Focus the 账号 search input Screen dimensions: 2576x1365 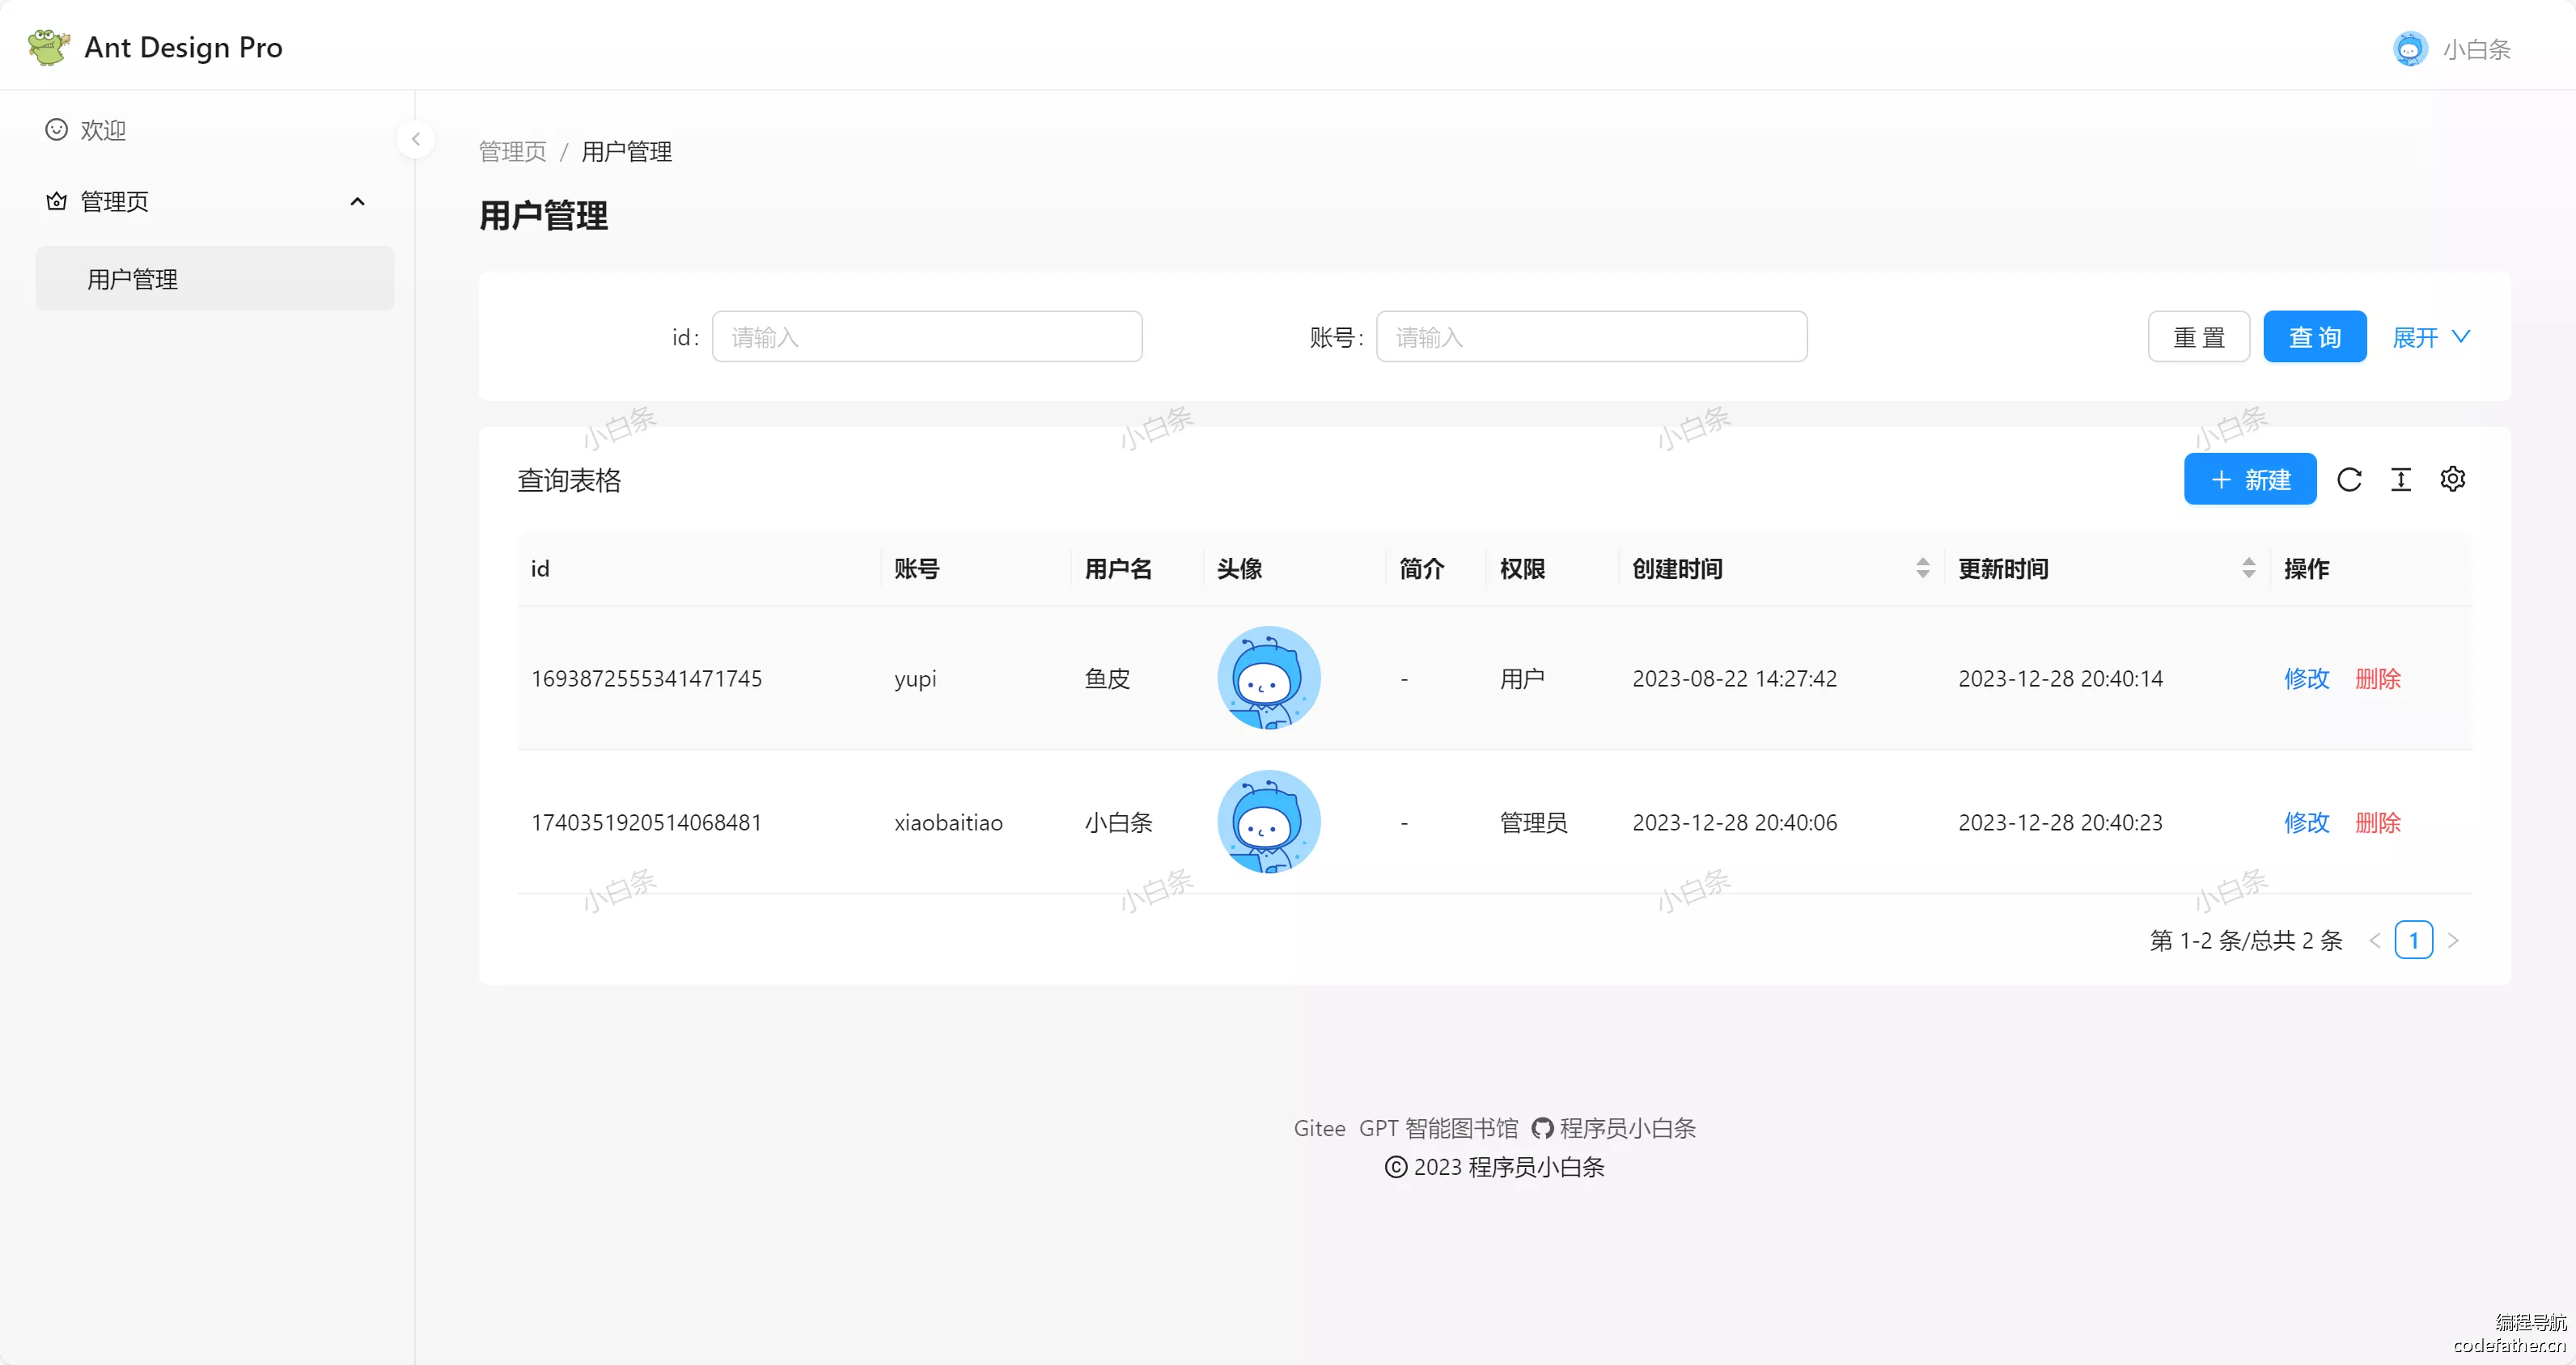1592,336
